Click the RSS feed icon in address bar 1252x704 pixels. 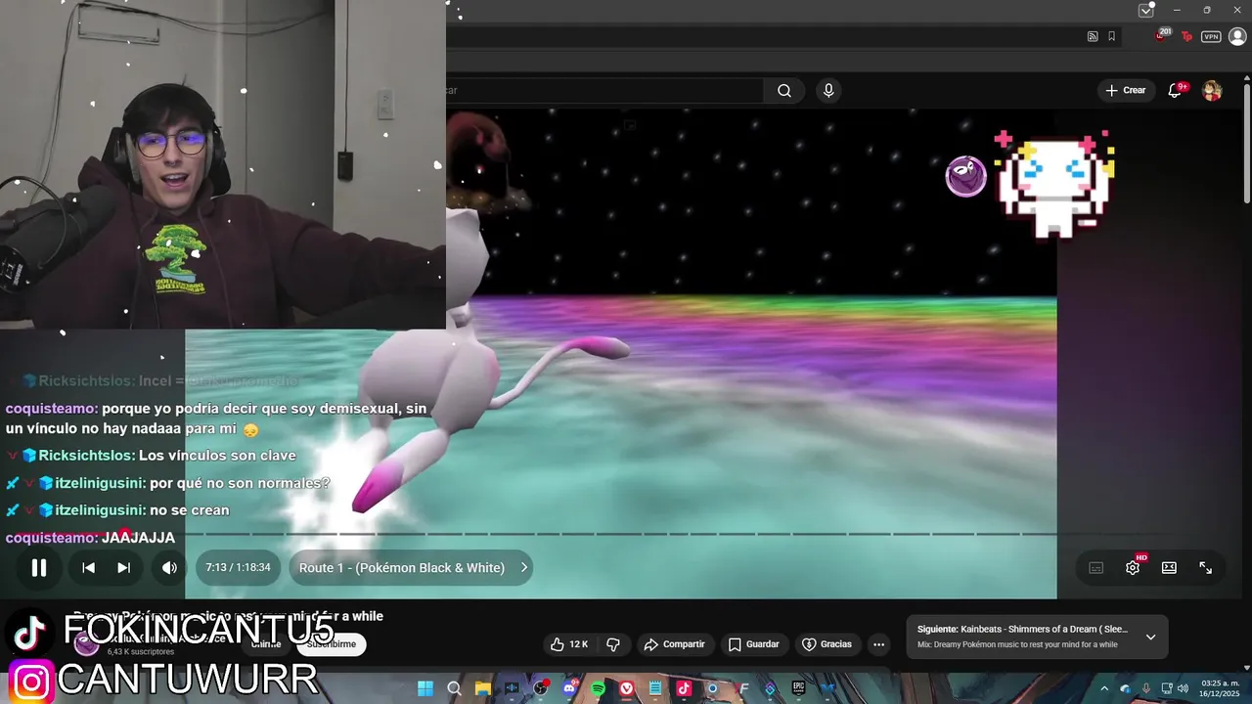click(1093, 36)
